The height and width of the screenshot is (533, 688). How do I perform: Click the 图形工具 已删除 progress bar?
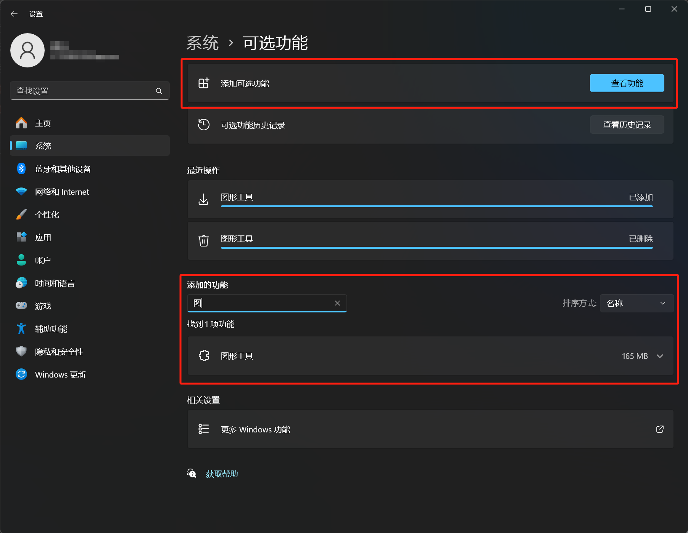(x=437, y=248)
